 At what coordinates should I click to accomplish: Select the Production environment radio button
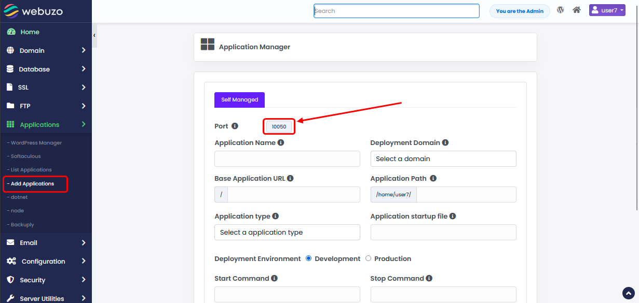[x=368, y=258]
